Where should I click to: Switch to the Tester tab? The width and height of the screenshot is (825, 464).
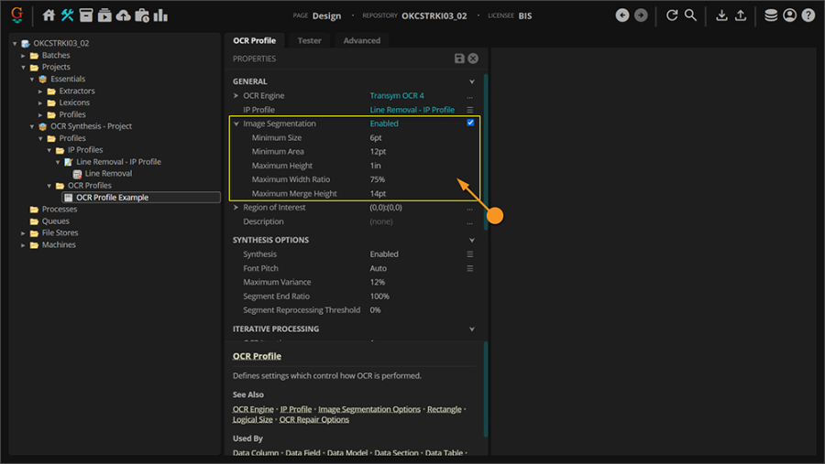310,40
